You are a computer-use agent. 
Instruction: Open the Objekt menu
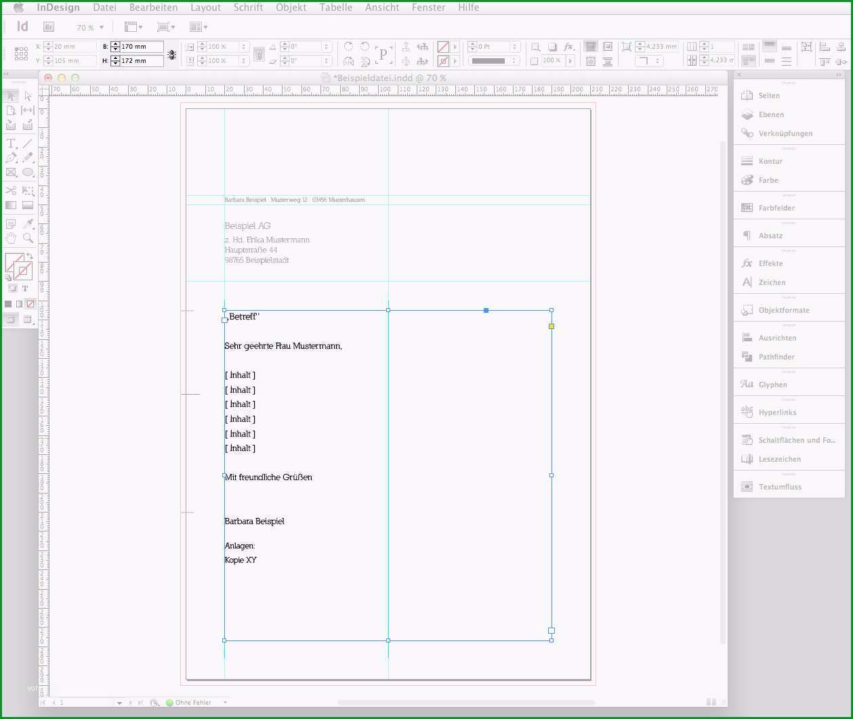291,7
